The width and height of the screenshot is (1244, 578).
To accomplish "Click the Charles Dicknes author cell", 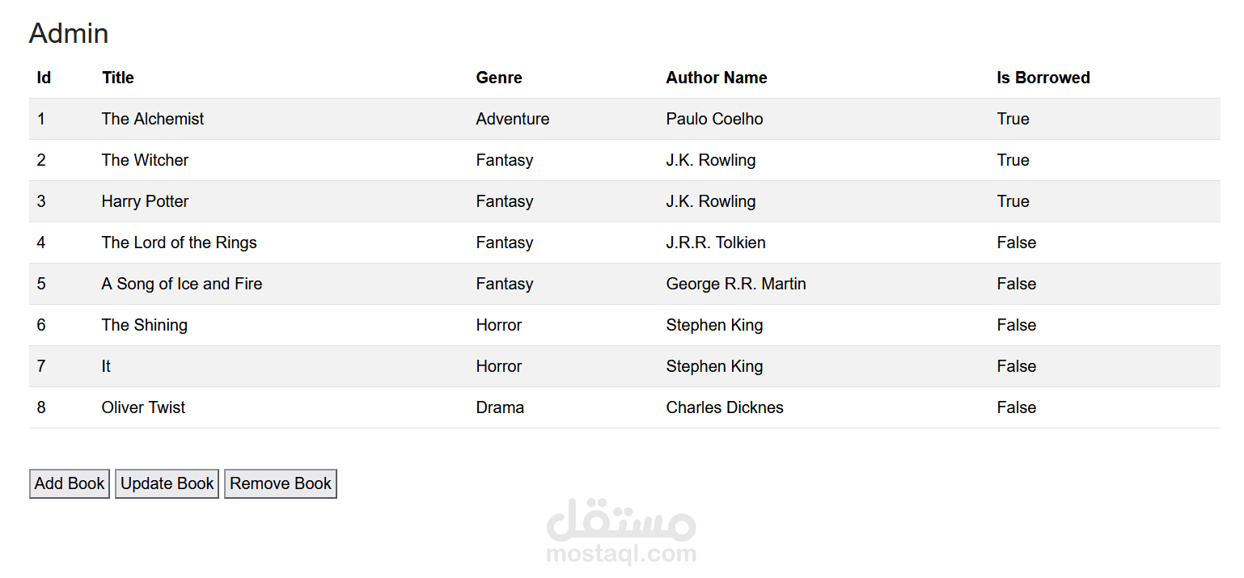I will (725, 407).
